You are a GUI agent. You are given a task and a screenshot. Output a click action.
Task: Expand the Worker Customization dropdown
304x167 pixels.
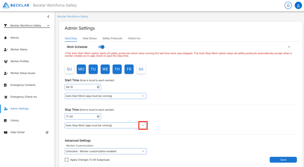(x=106, y=151)
